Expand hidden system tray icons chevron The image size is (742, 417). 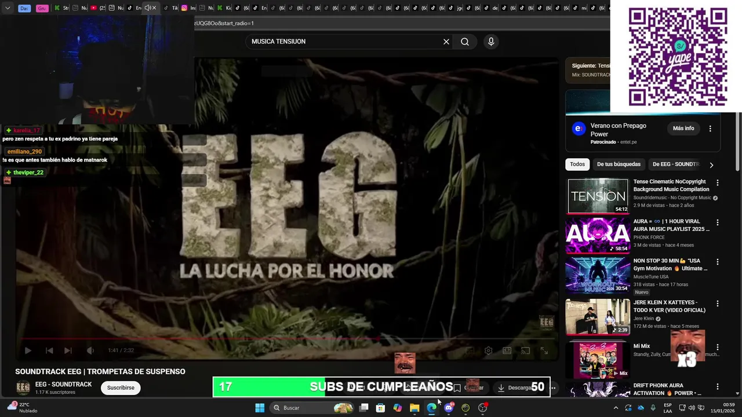pyautogui.click(x=616, y=408)
